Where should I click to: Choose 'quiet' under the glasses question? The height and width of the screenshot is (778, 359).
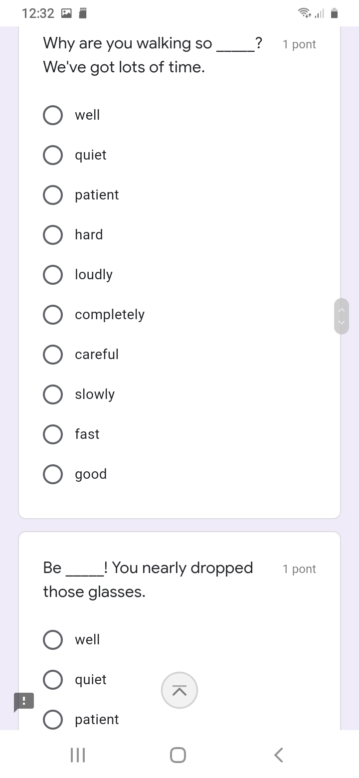coord(53,680)
